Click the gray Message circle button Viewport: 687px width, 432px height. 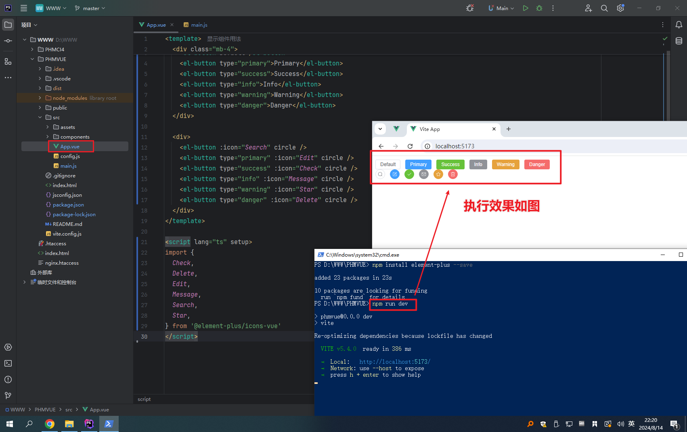[424, 174]
